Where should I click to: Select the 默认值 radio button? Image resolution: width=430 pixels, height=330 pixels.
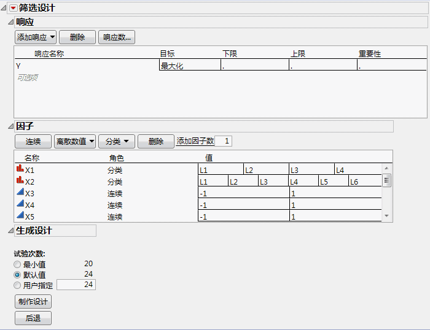click(x=17, y=275)
